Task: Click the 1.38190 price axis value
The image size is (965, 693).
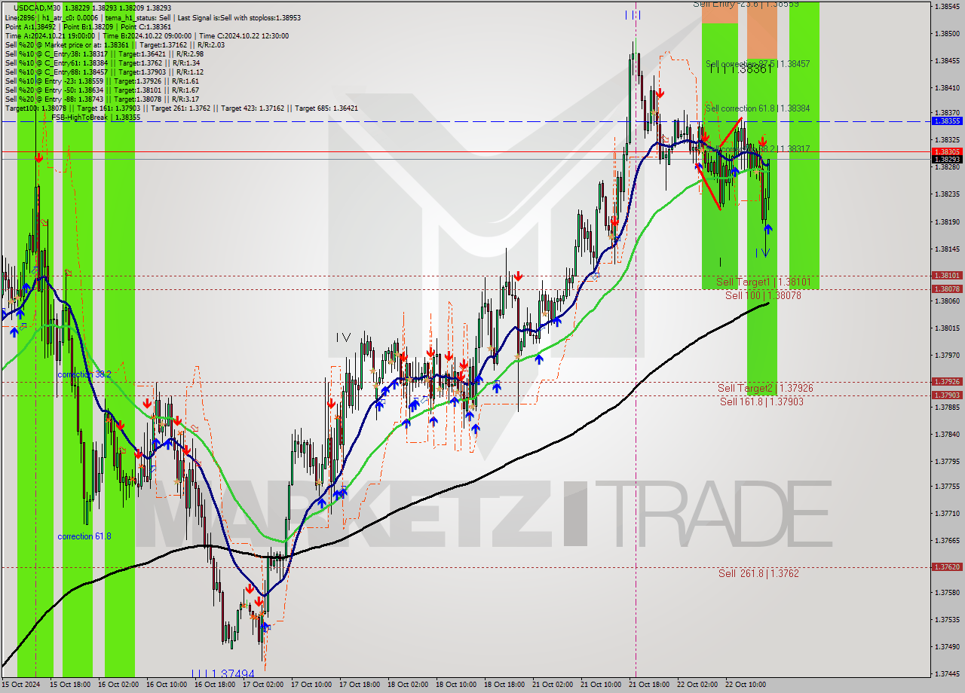Action: tap(947, 222)
